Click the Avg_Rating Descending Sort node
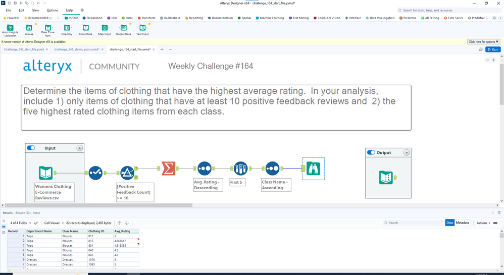This screenshot has height=275, width=504. coord(205,169)
